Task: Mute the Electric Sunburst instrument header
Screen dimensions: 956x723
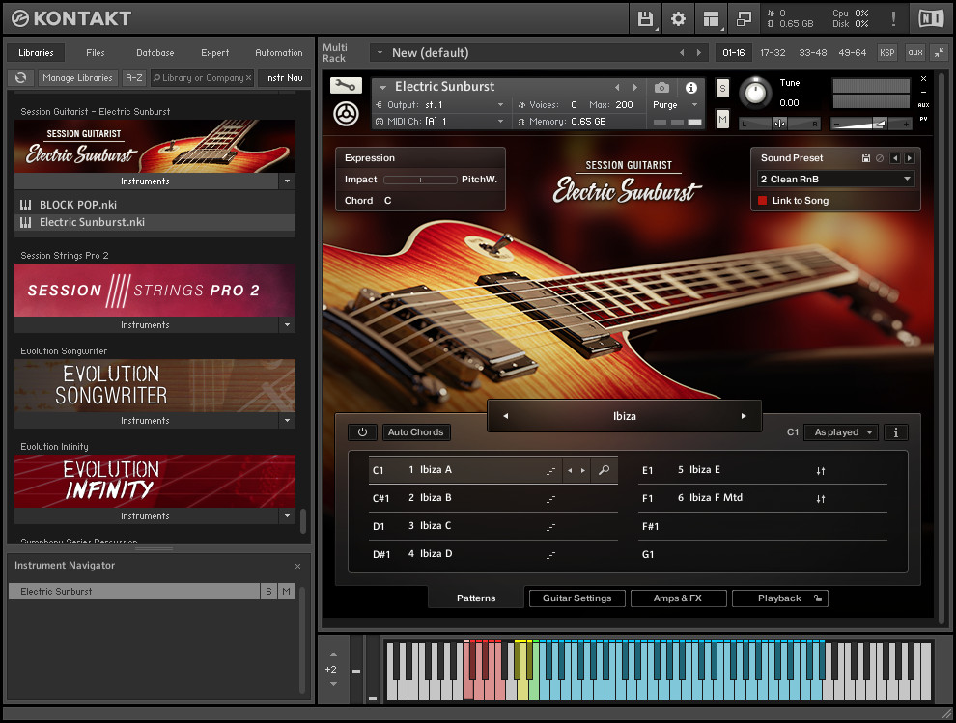Action: pos(722,119)
